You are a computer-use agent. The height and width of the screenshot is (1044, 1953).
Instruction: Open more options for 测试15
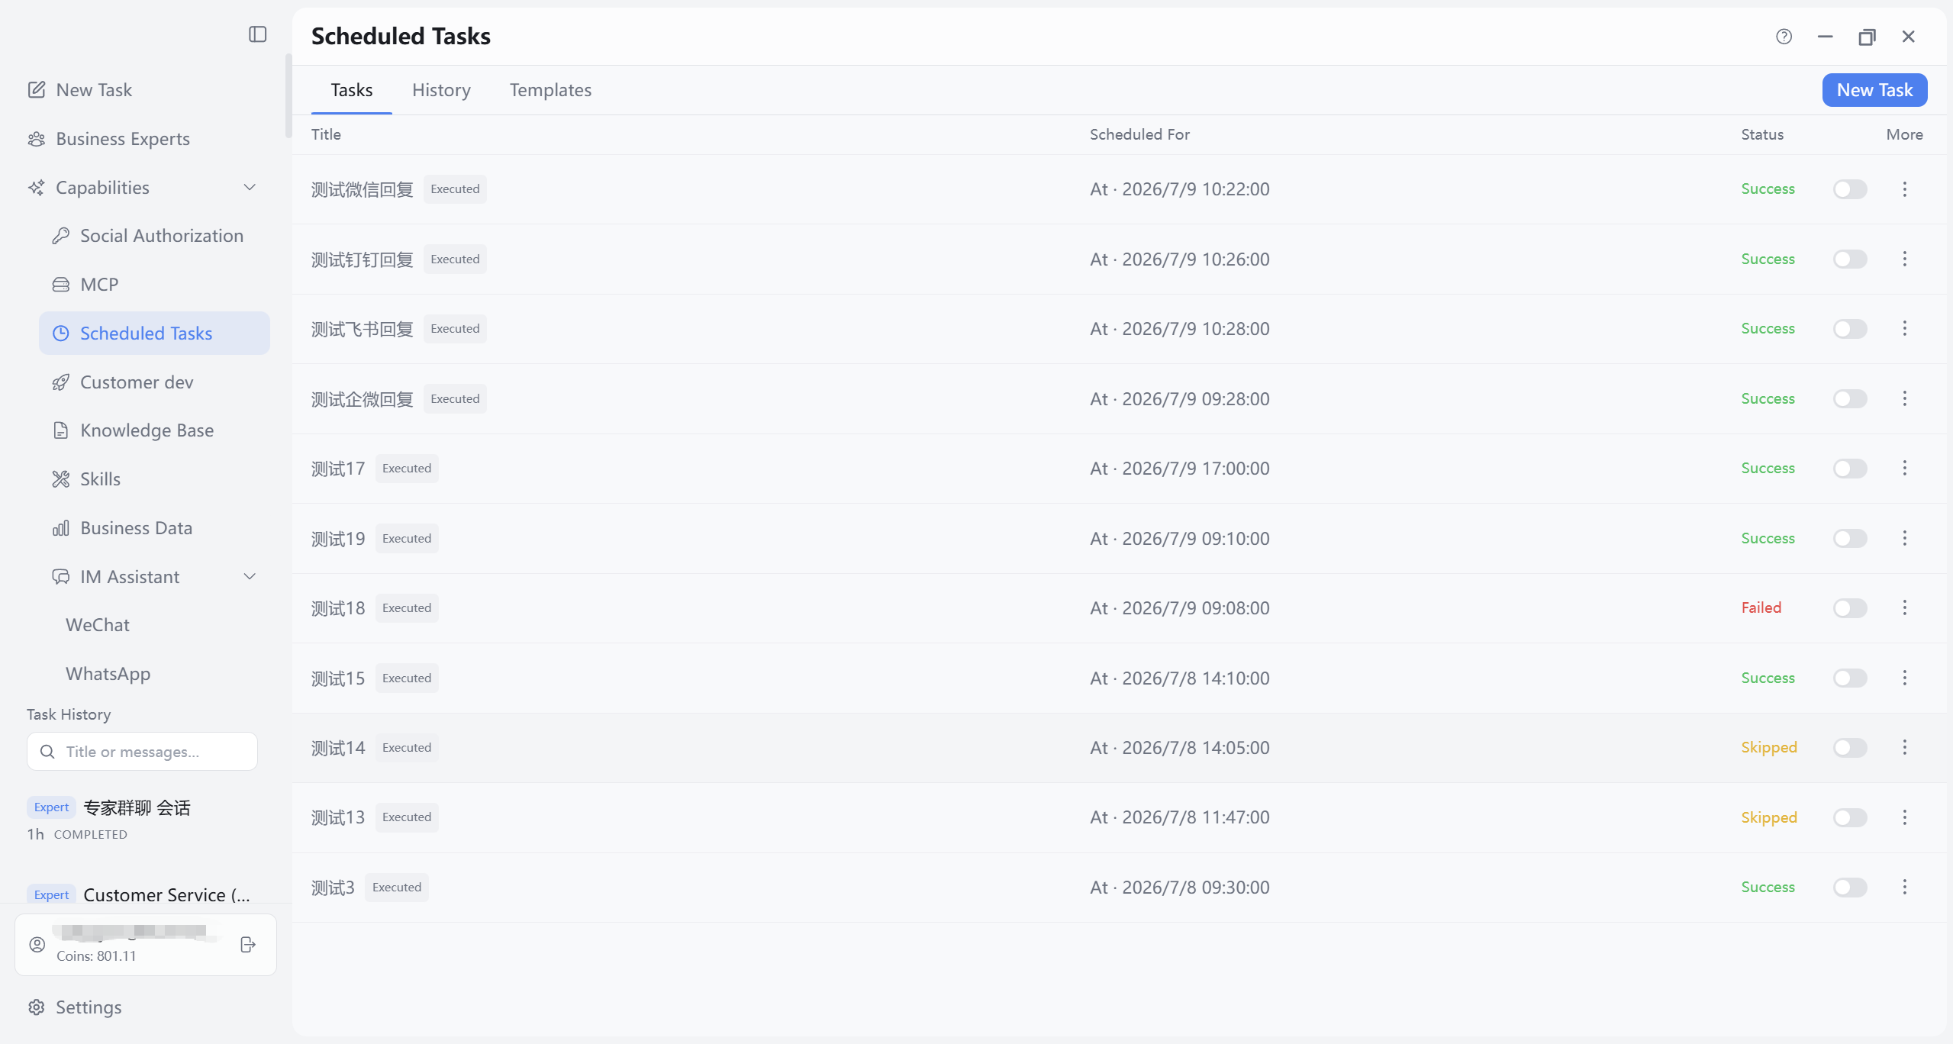click(1904, 678)
